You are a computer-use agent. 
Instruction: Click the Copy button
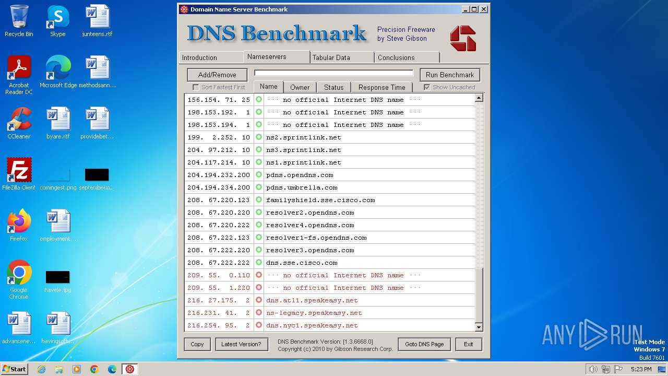197,344
